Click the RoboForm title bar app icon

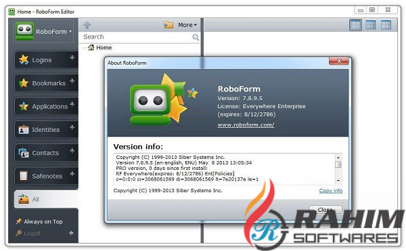(12, 12)
